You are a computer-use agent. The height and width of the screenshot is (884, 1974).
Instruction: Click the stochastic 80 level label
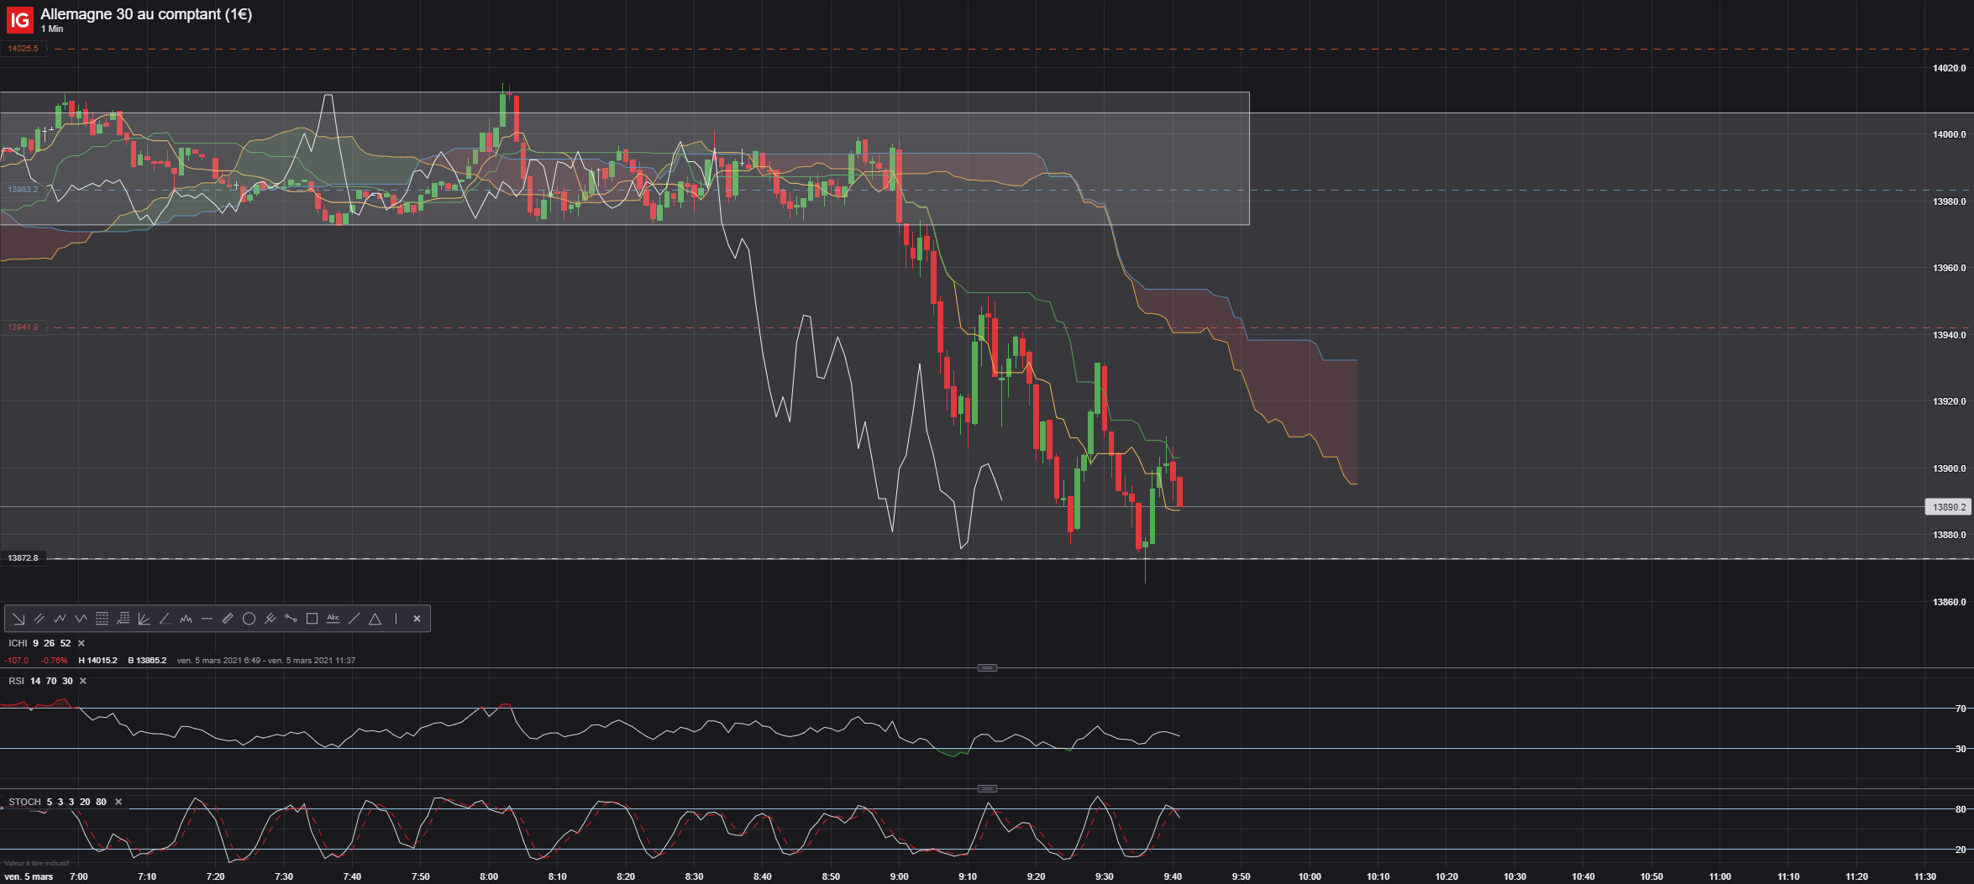tap(1961, 809)
